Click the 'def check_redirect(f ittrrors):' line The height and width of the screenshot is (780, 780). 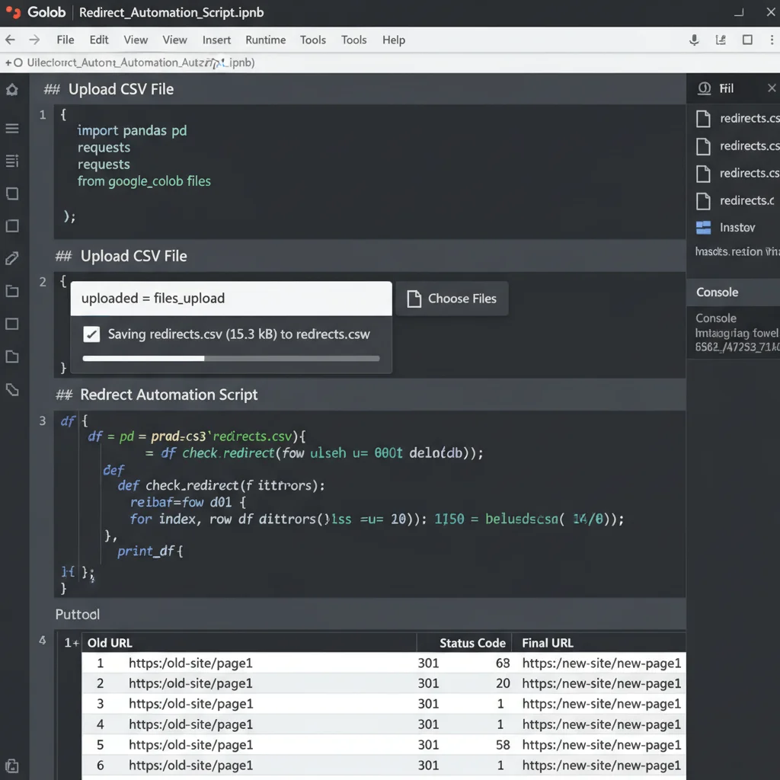(222, 485)
